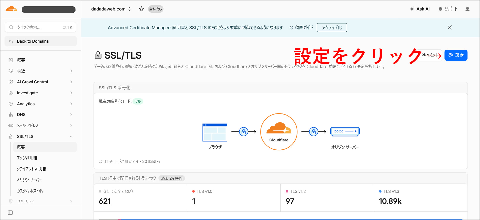Click the search magnifier icon
This screenshot has height=220, width=480.
(x=11, y=27)
